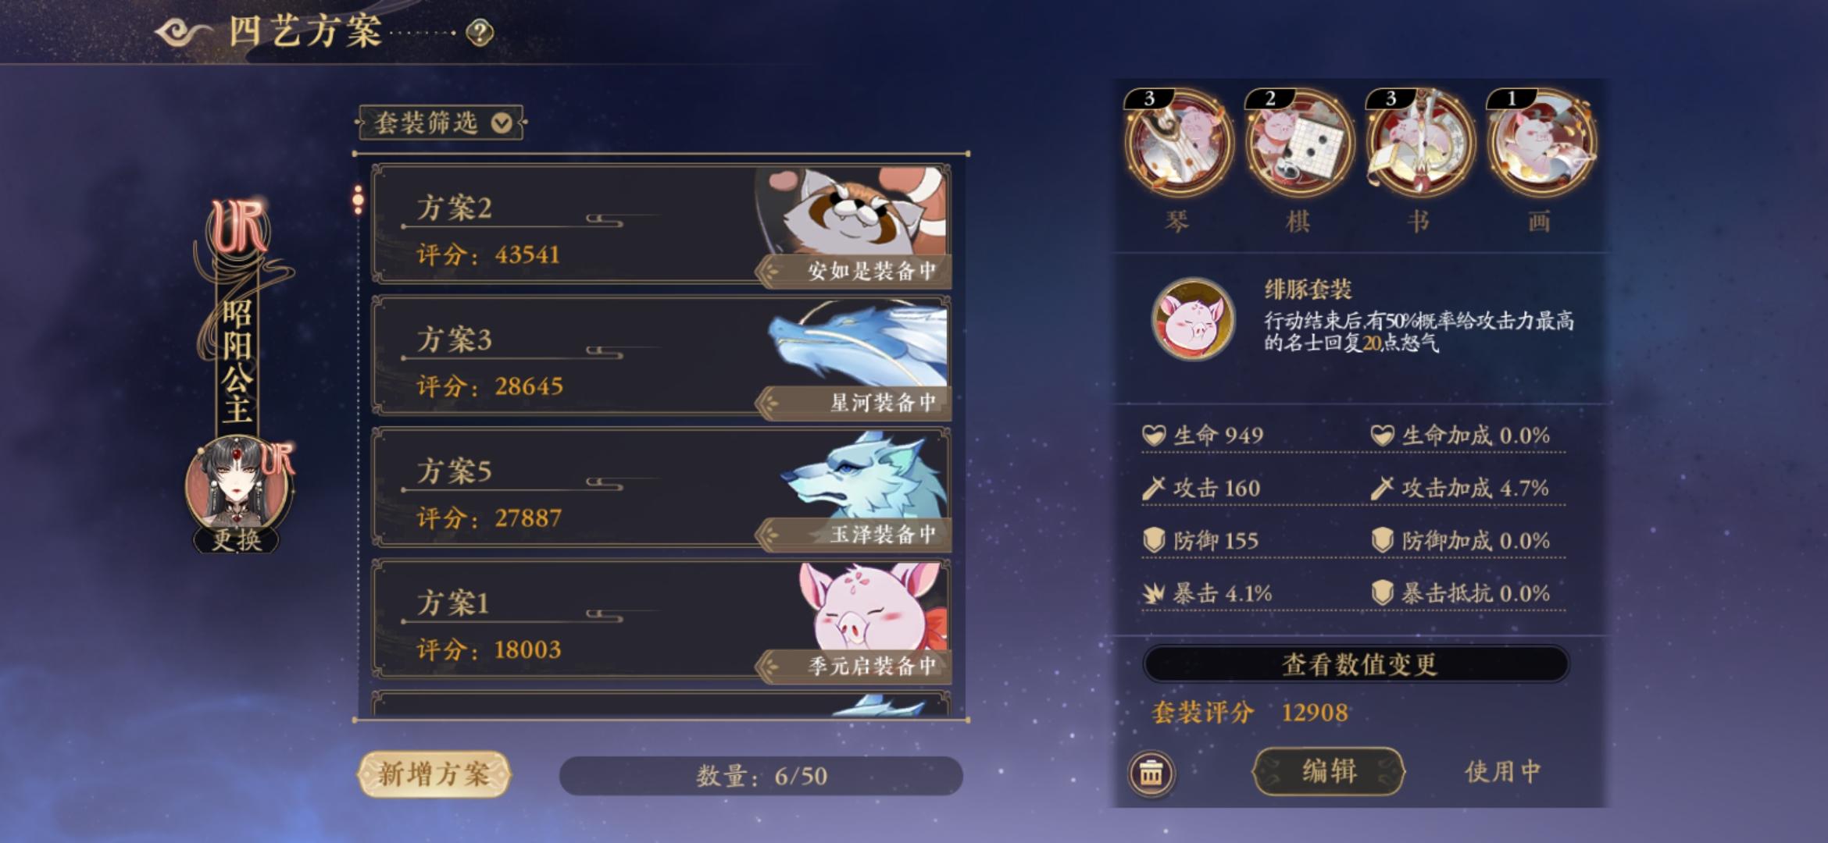The height and width of the screenshot is (843, 1828).
Task: Click the trash delete icon
Action: 1151,774
